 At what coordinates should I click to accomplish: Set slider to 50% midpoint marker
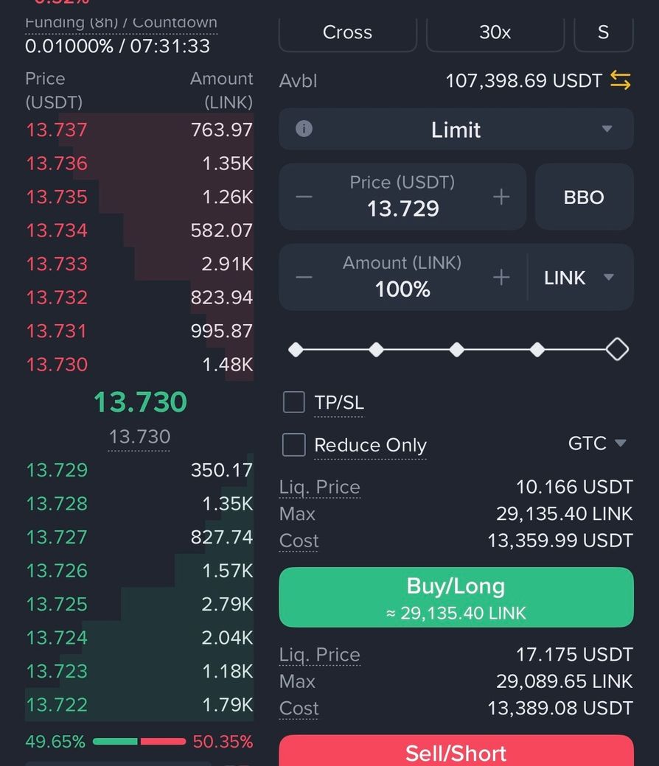[456, 349]
